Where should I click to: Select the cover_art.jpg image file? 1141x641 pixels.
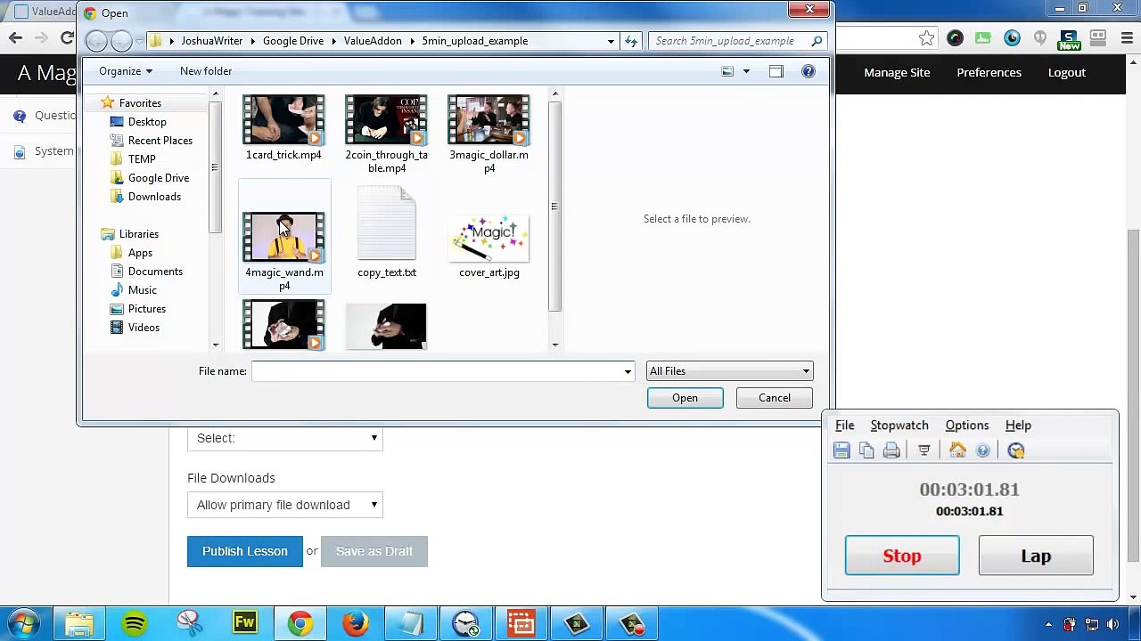[489, 246]
